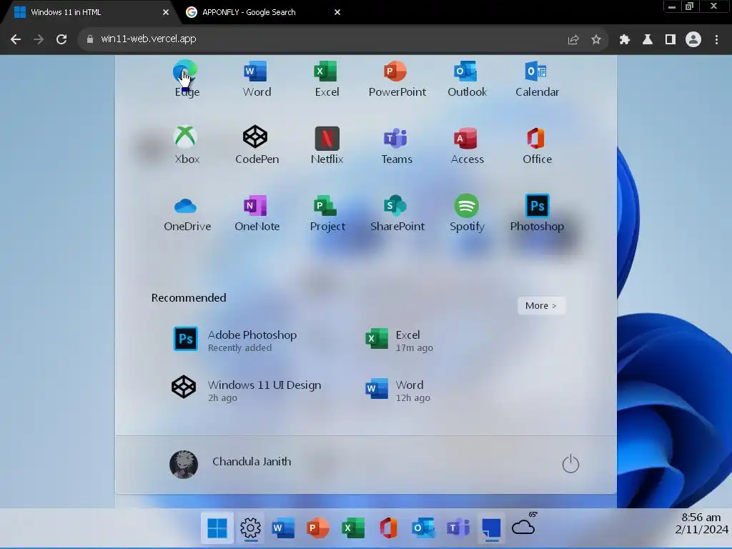The width and height of the screenshot is (732, 549).
Task: View site information lock icon
Action: (x=90, y=39)
